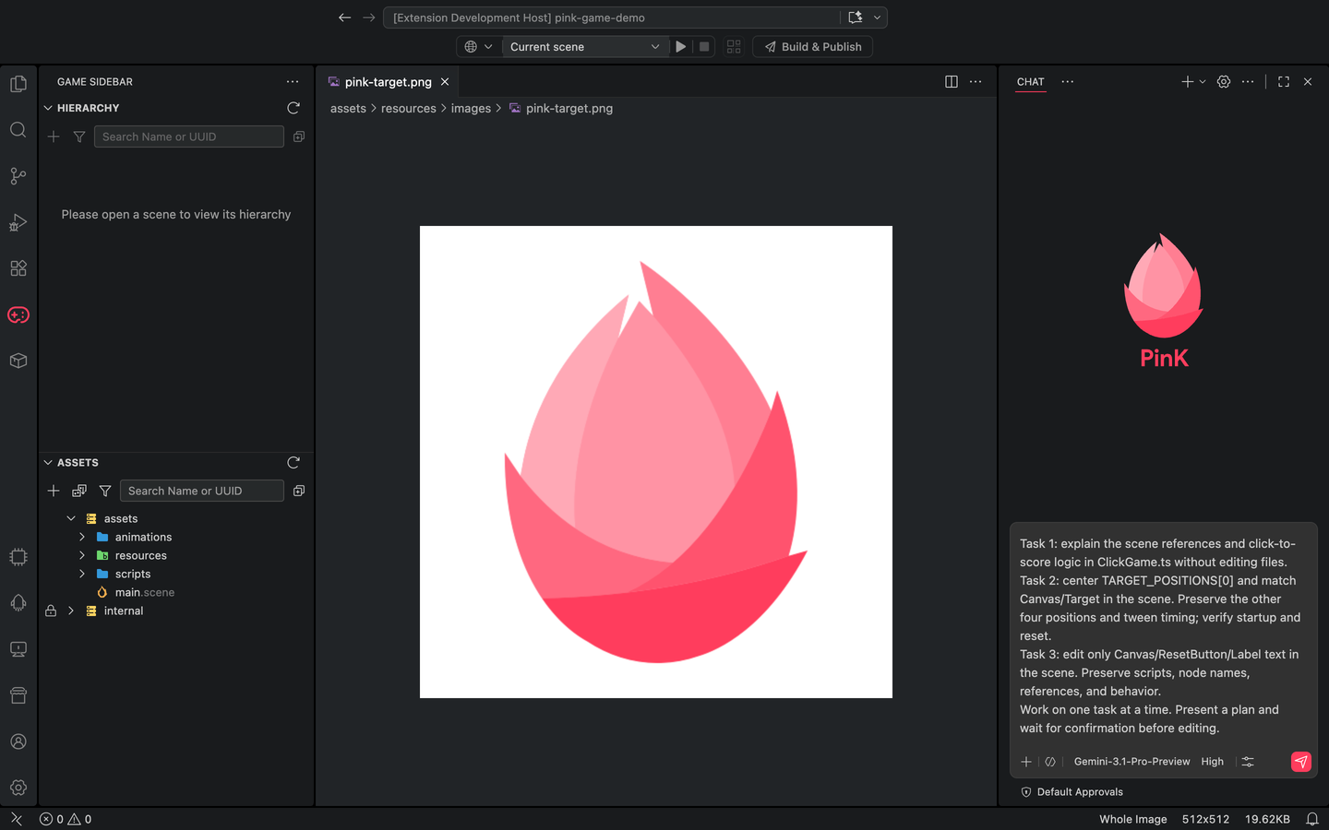Viewport: 1329px width, 830px height.
Task: Open the Explorer view in the activity bar
Action: tap(18, 84)
